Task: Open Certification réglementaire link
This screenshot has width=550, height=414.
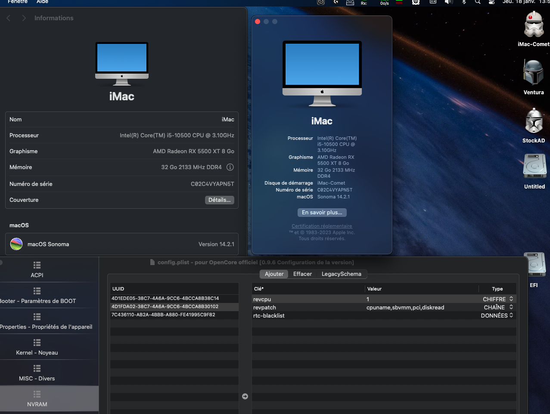Action: tap(322, 226)
